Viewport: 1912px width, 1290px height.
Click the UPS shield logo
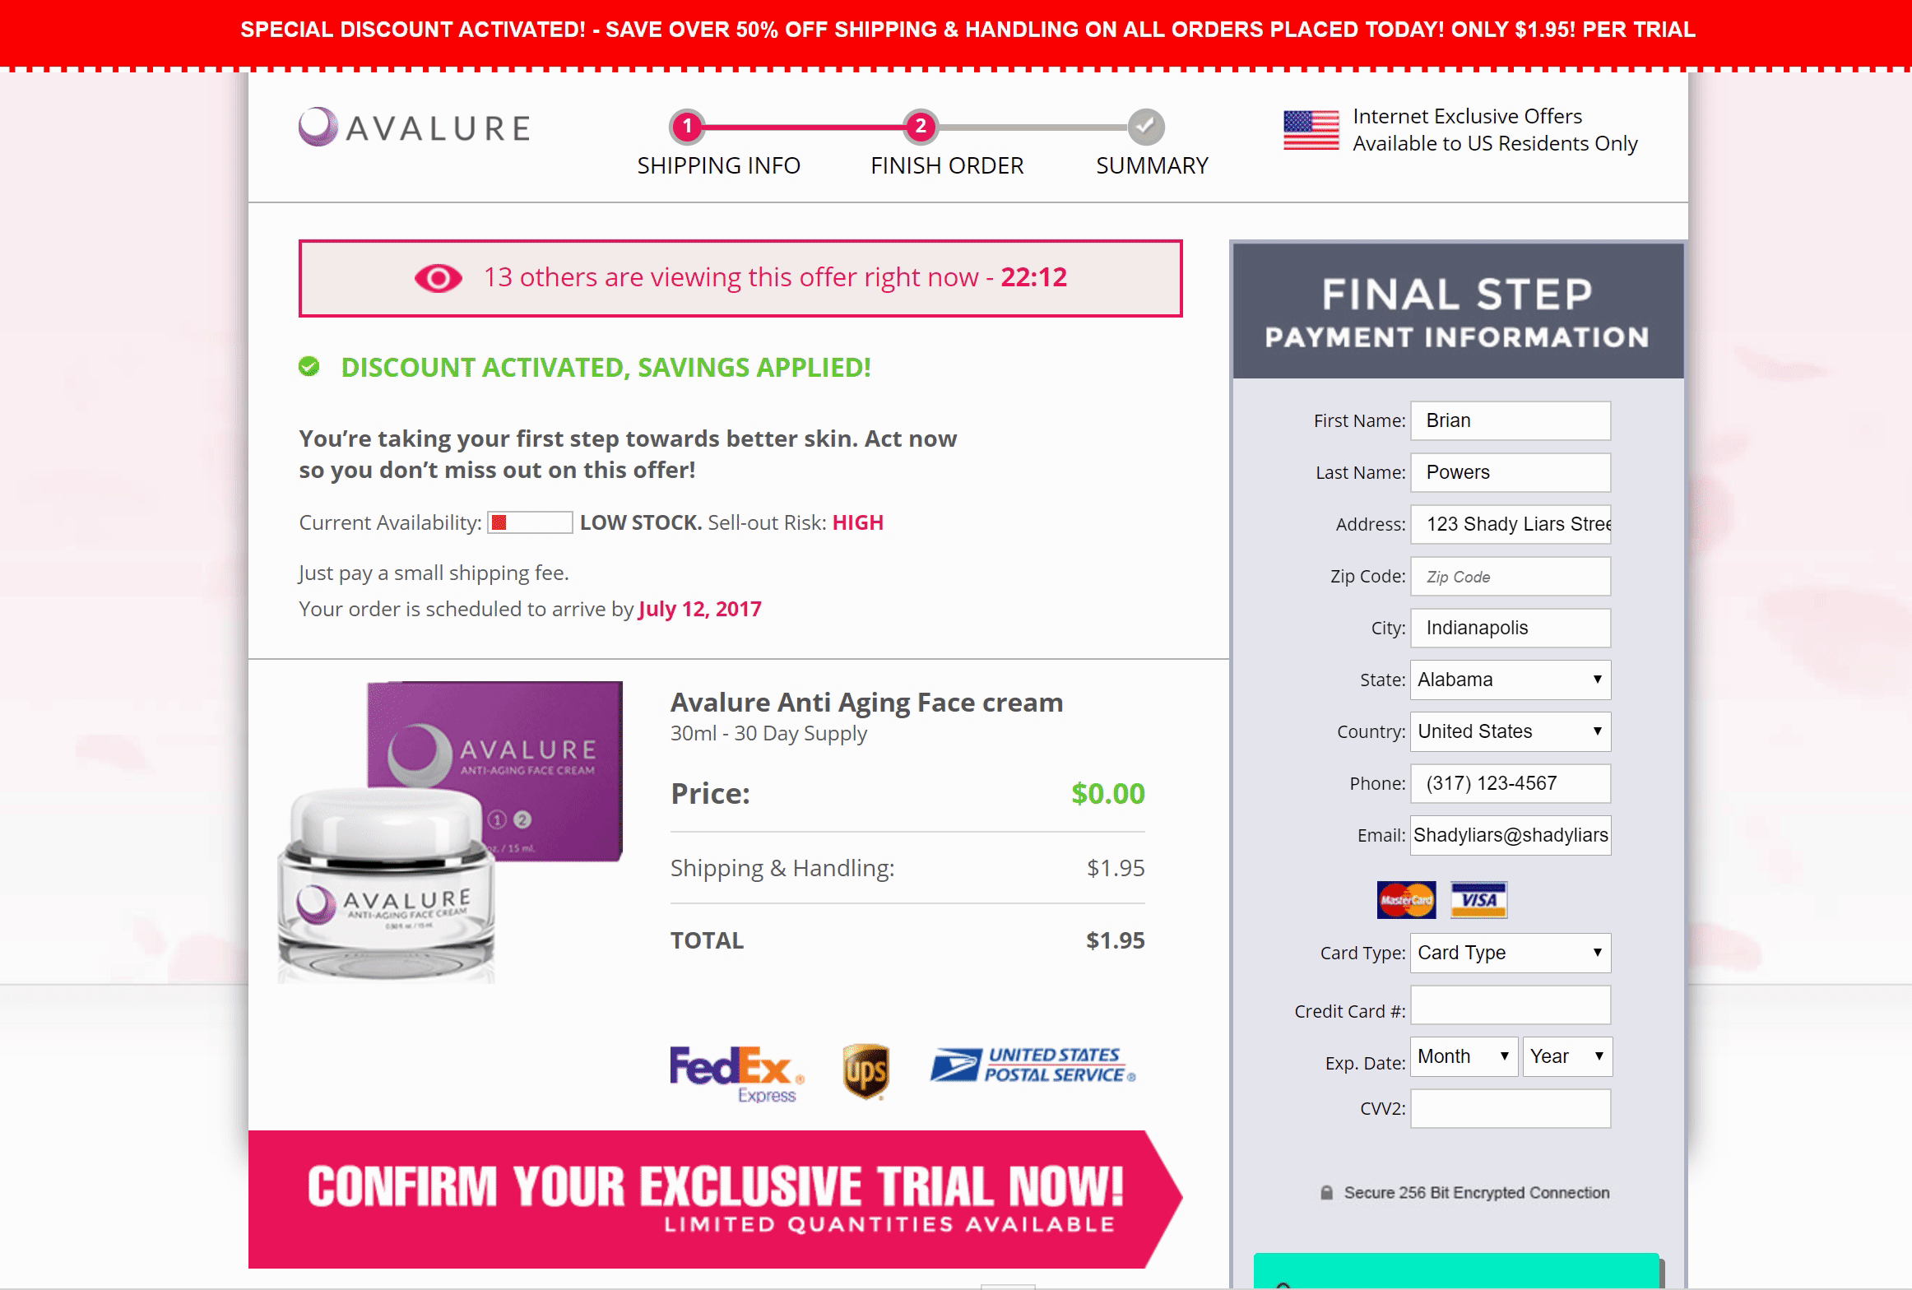(866, 1071)
